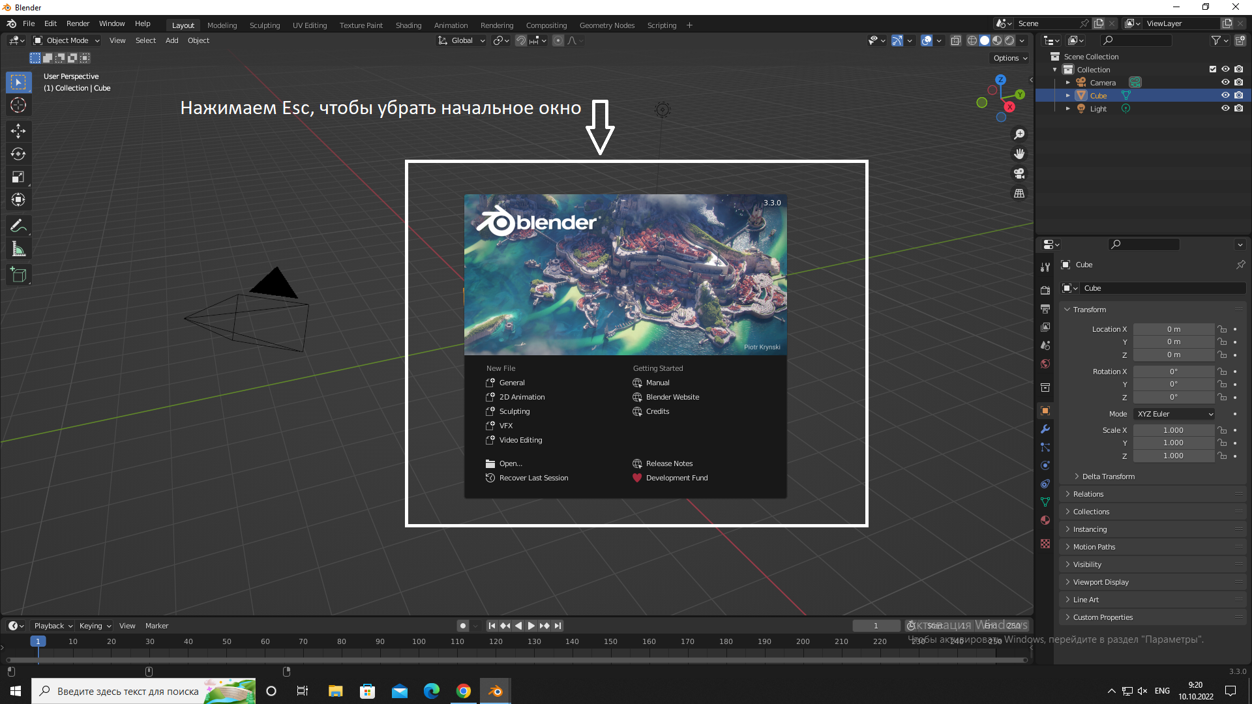
Task: Open the View Layer properties tab icon
Action: tap(1045, 327)
